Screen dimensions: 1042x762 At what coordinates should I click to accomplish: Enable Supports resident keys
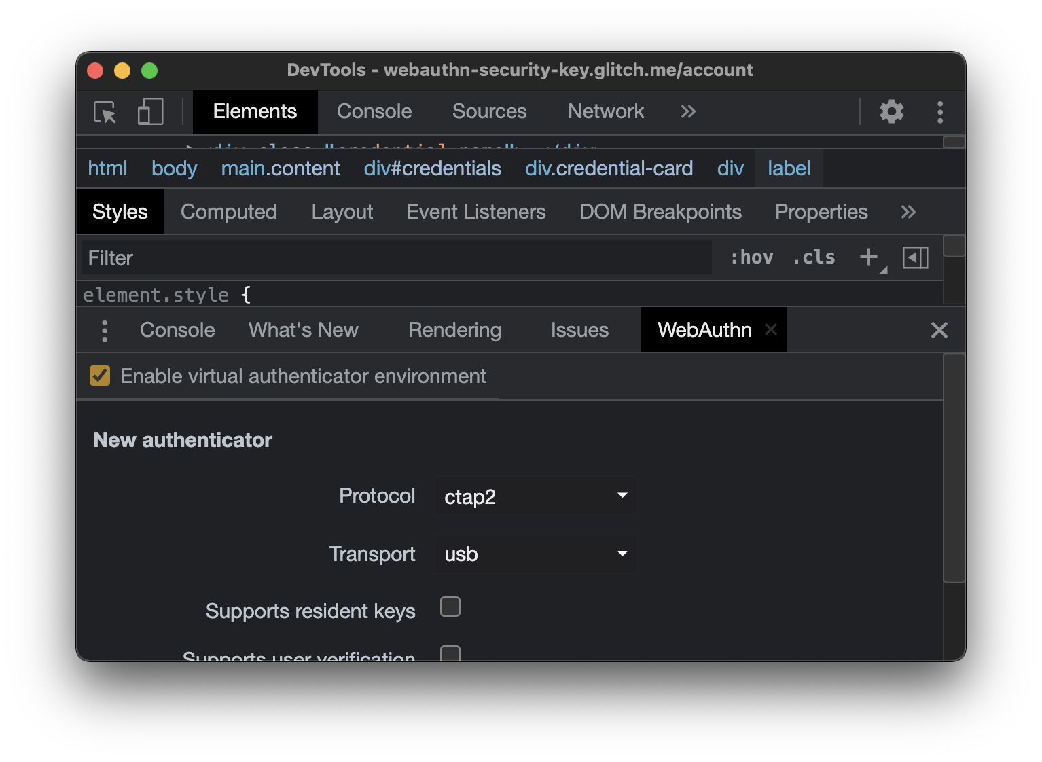coord(450,606)
